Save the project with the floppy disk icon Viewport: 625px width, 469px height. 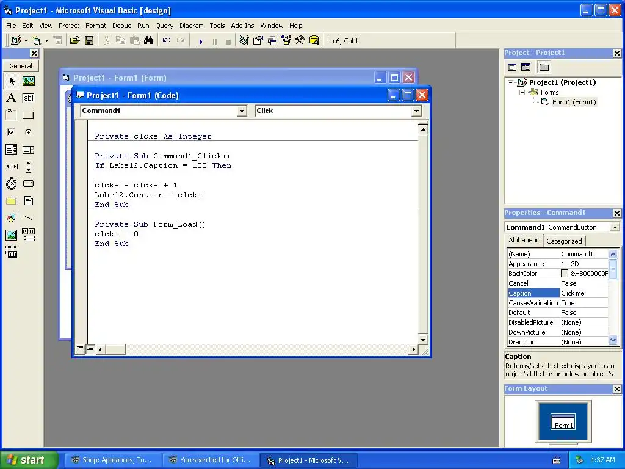point(89,40)
